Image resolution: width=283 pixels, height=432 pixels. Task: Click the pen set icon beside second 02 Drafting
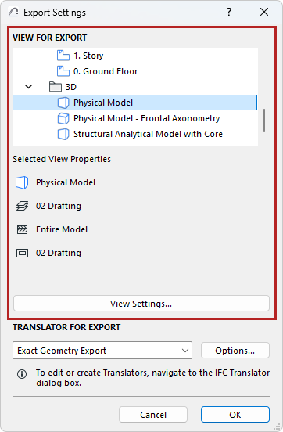pos(22,253)
